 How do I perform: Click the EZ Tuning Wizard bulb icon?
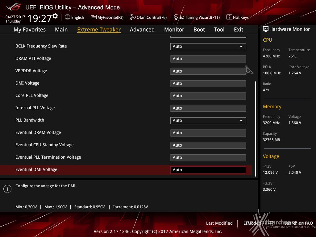[x=176, y=17]
